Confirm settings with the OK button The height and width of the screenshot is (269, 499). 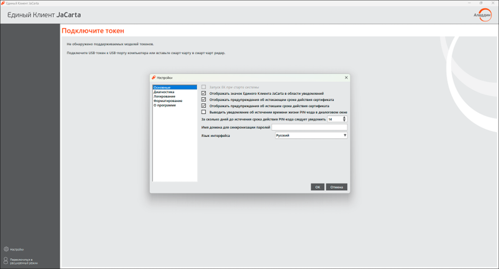(317, 187)
